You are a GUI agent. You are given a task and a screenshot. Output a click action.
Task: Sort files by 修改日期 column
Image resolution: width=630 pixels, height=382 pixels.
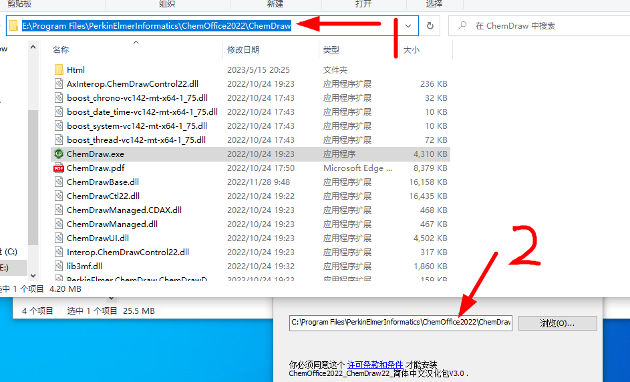[x=243, y=50]
